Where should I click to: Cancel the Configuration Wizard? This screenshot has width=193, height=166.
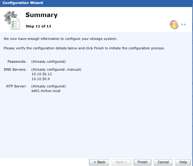(163, 162)
